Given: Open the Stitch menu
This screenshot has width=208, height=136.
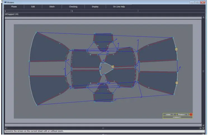Looking at the screenshot, I should [52, 7].
